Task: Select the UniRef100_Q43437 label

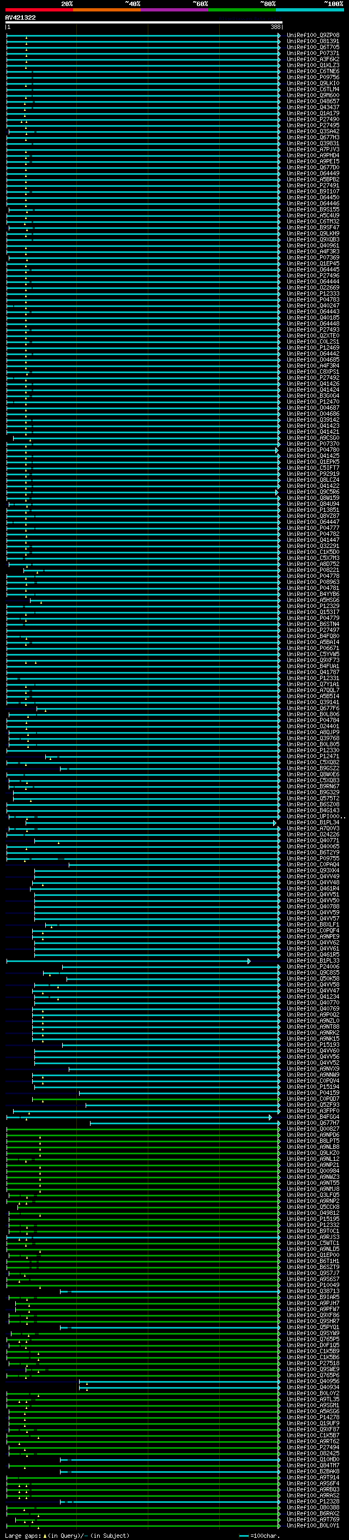Action: 312,107
